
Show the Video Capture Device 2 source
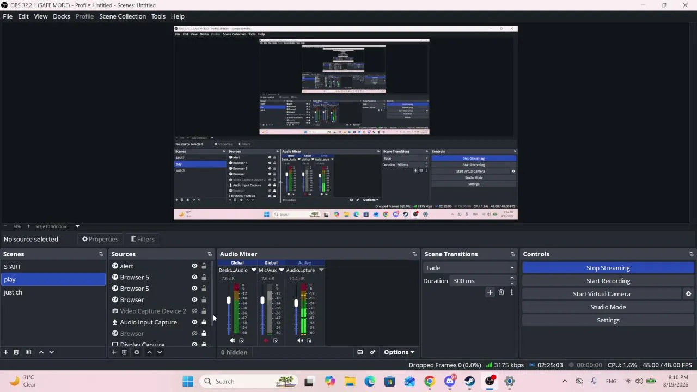[194, 311]
